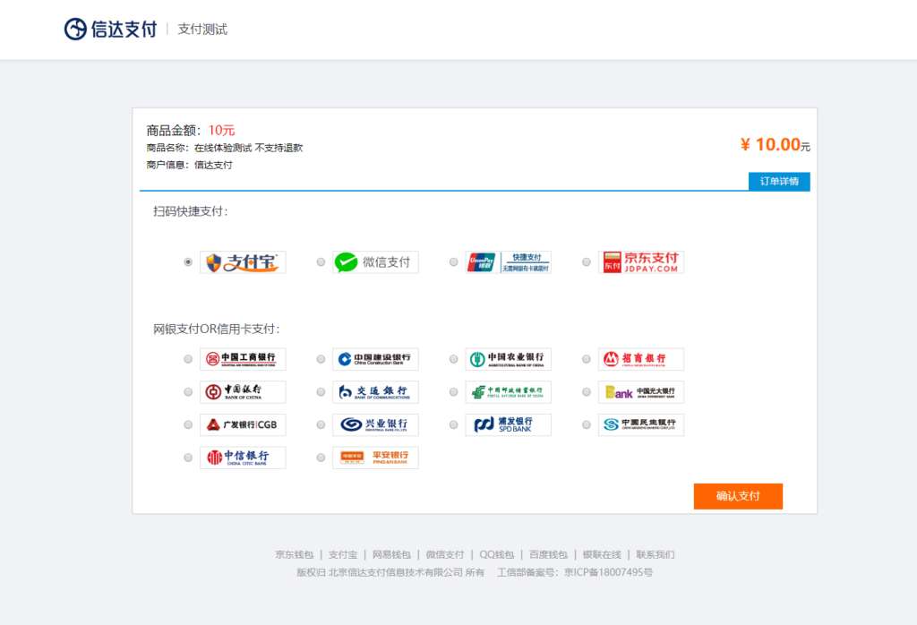Image resolution: width=917 pixels, height=625 pixels.
Task: Select the 微信支付 radio button
Action: pyautogui.click(x=321, y=262)
